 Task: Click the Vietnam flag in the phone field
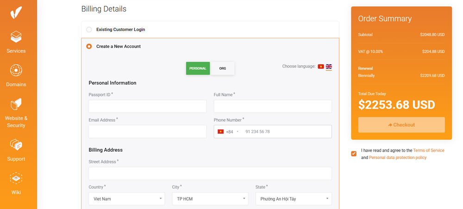pyautogui.click(x=220, y=132)
